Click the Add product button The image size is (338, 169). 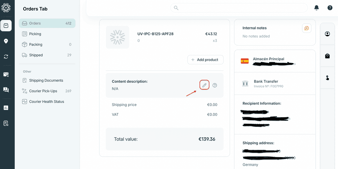point(206,59)
